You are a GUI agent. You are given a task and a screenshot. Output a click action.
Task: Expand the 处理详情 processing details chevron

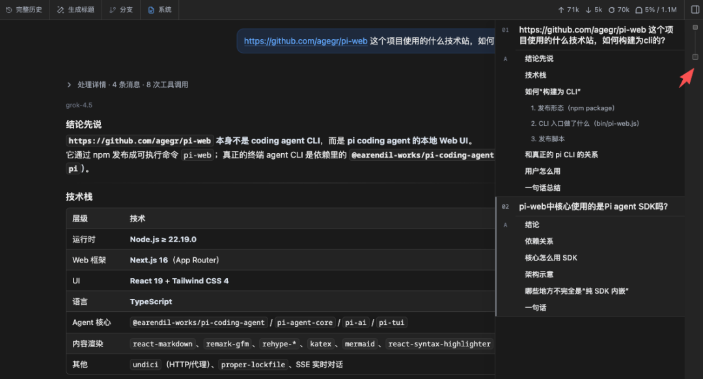point(69,84)
